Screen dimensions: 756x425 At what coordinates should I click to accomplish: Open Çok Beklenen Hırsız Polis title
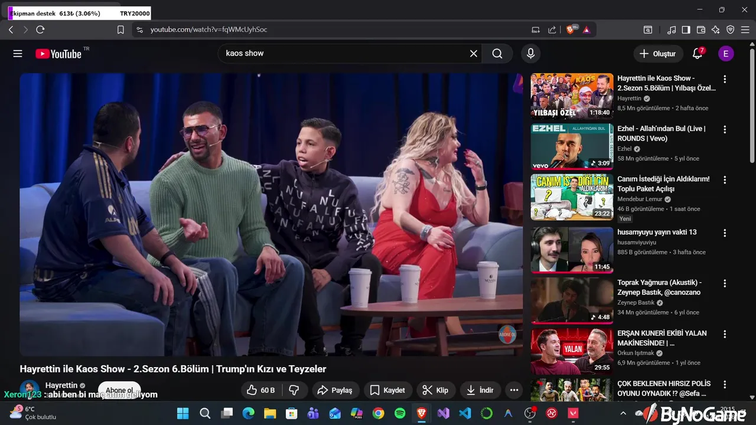(664, 388)
